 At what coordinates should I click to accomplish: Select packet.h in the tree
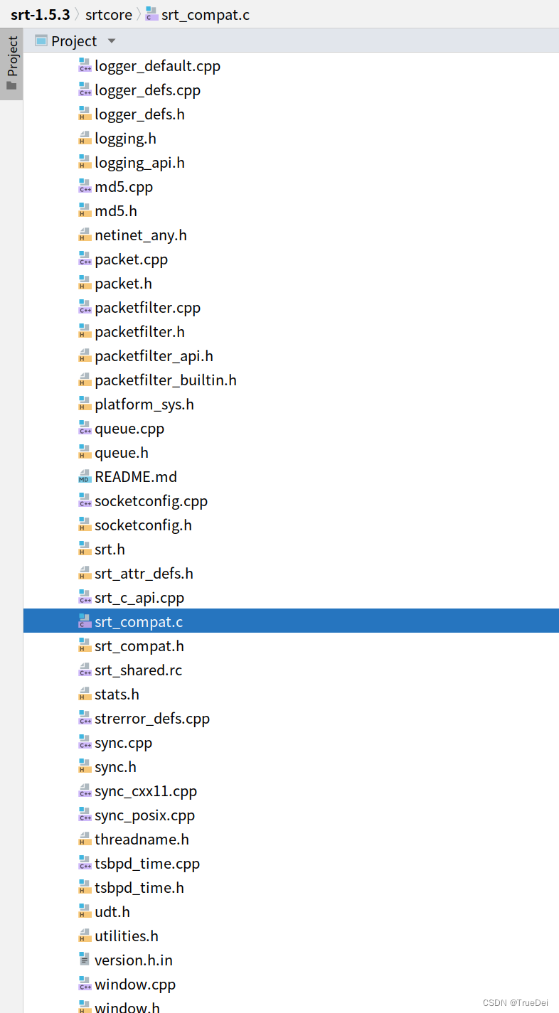click(x=123, y=284)
